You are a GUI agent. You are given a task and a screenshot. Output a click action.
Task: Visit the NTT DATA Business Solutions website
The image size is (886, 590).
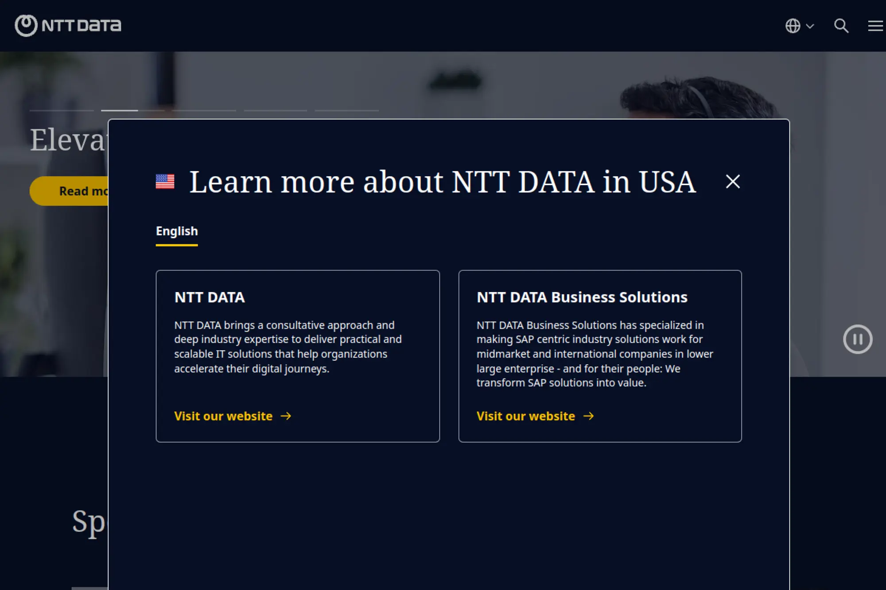pos(525,416)
